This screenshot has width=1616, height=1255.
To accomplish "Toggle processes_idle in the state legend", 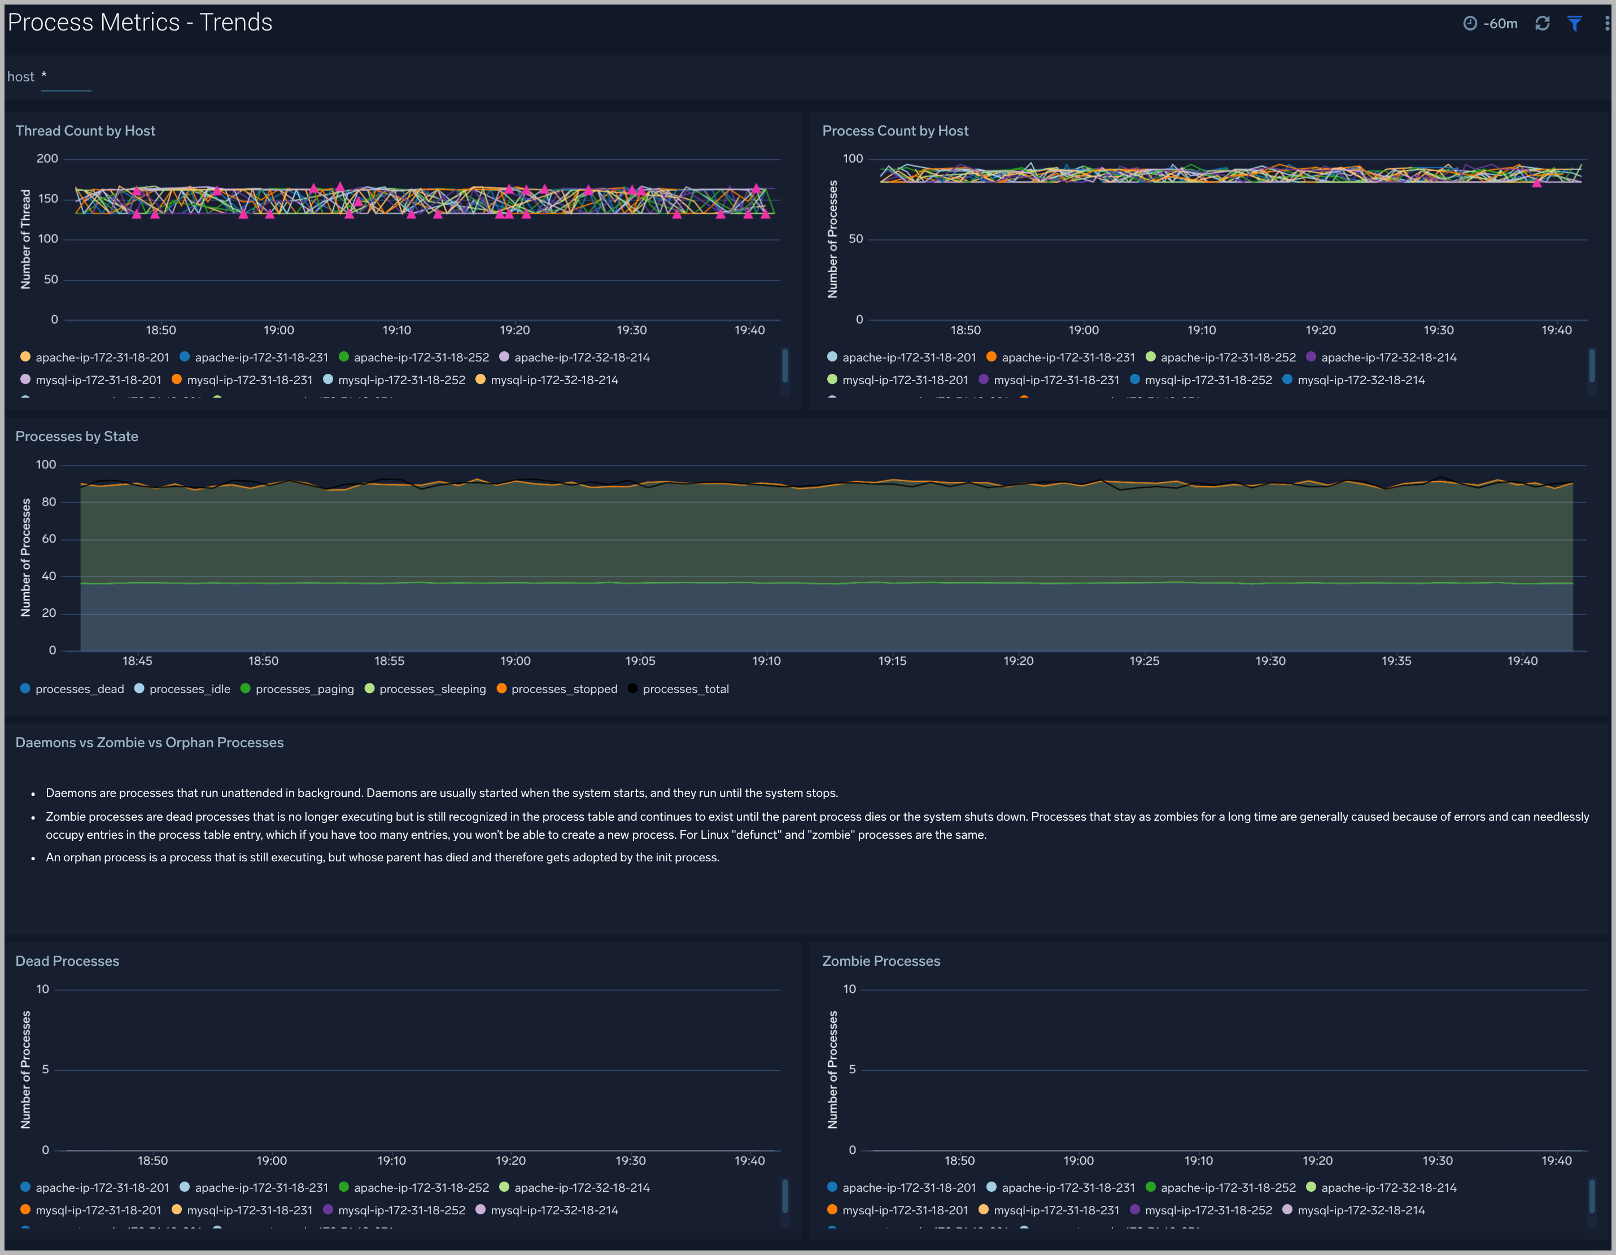I will click(x=139, y=688).
